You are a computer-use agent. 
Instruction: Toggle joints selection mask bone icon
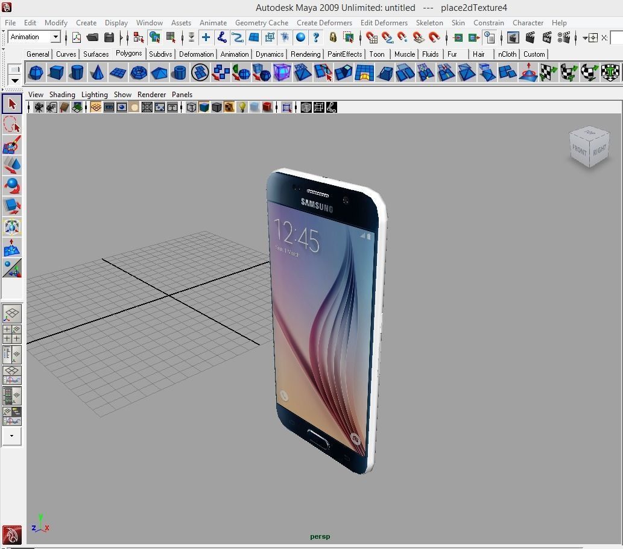222,38
